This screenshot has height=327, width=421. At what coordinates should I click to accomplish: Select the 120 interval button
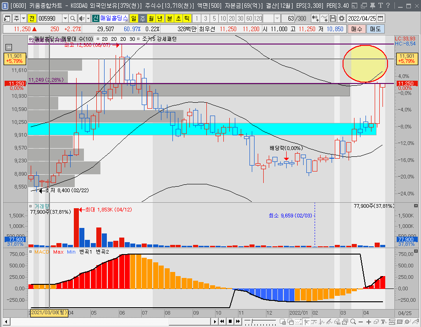click(258, 18)
